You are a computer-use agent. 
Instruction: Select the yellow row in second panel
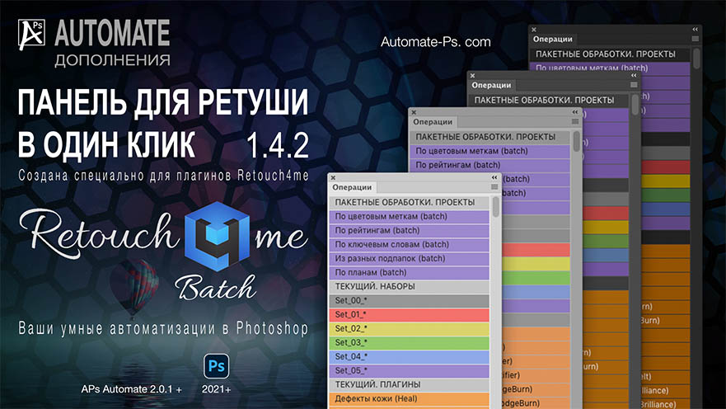point(536,264)
